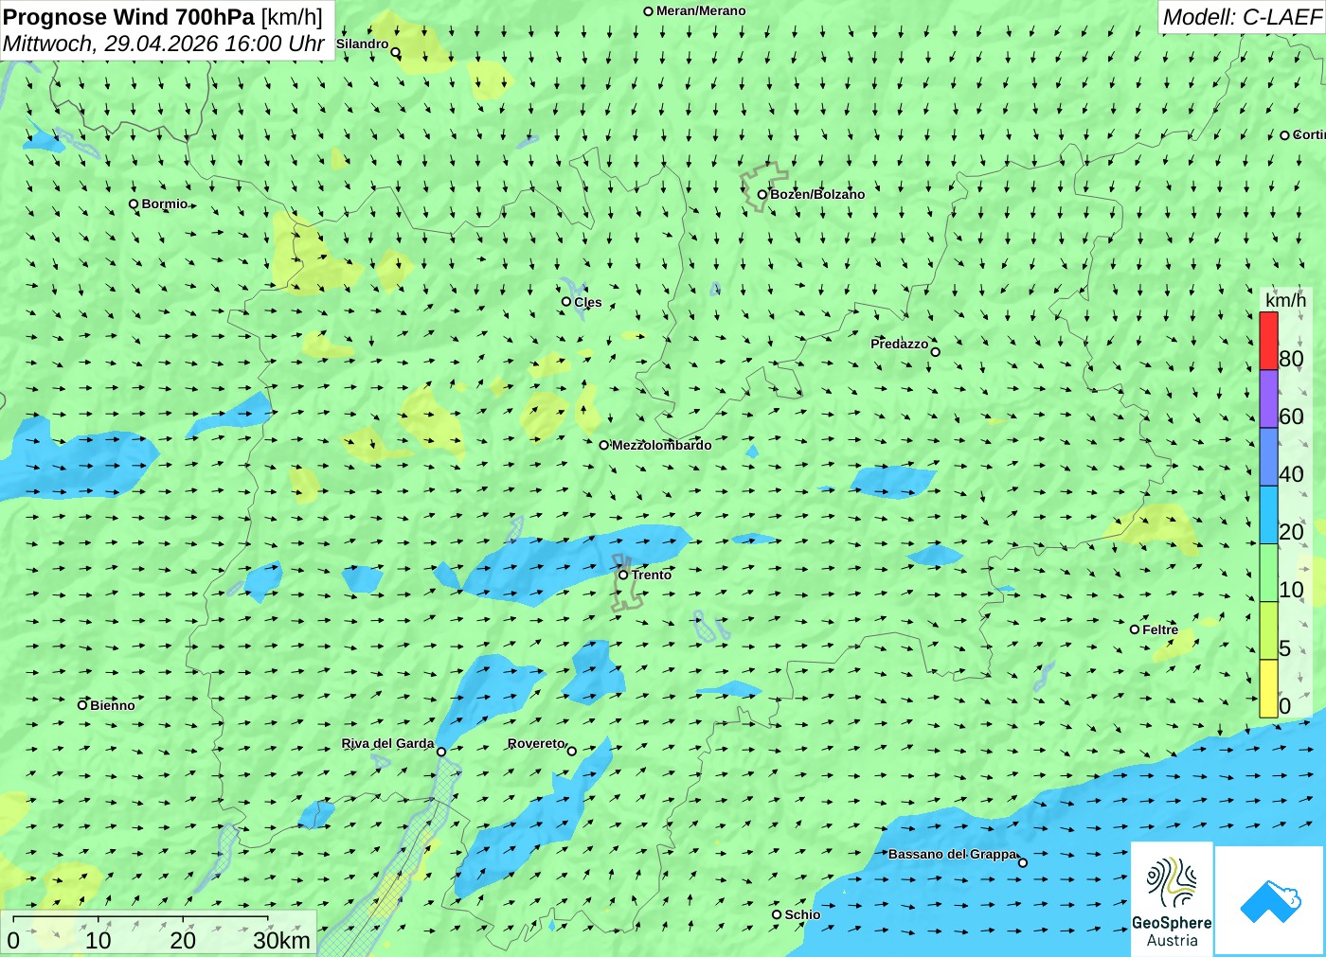This screenshot has height=957, width=1326.
Task: Click the "Mittwoch, 29.04.2026 16:00 Uhr" date line
Action: (164, 44)
